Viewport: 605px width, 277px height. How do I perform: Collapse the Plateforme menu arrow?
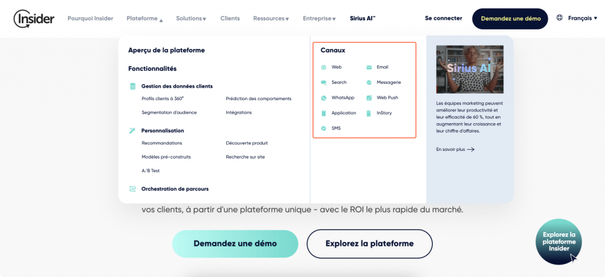click(161, 19)
